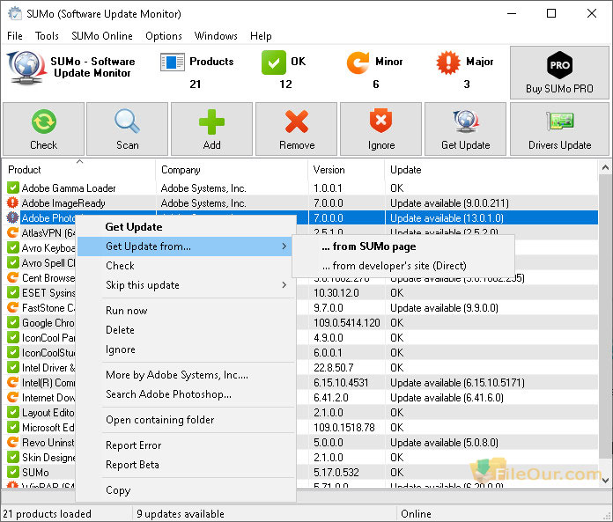Click 'Update available (6.15.10.5171)' cell
Screen dimensions: 613x522
pyautogui.click(x=457, y=383)
